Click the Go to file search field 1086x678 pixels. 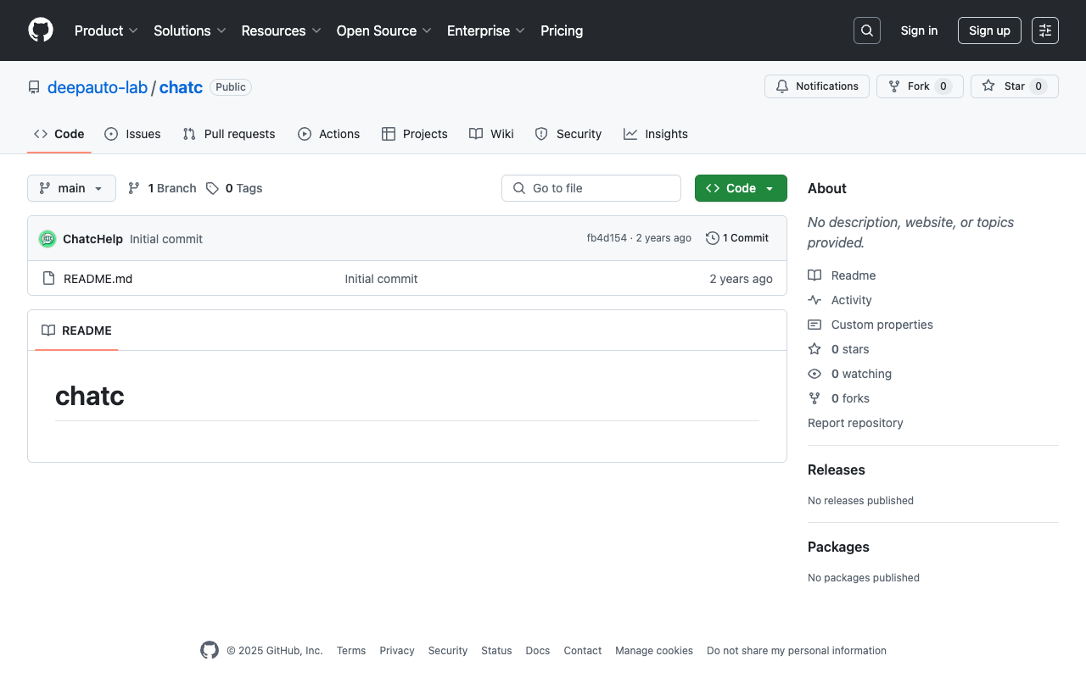[591, 188]
